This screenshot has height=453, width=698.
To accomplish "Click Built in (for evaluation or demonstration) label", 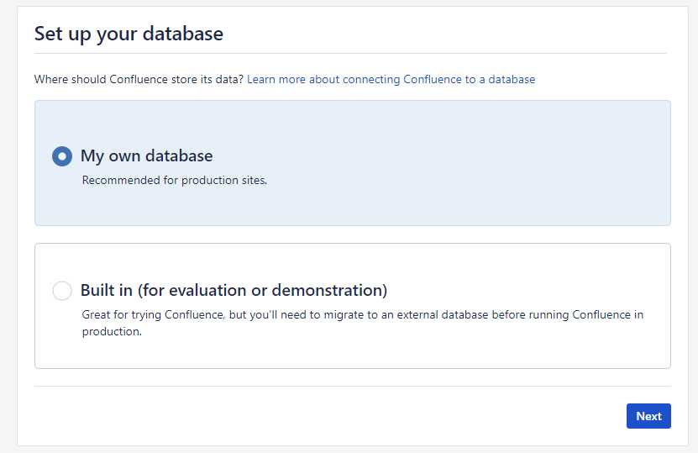I will coord(234,291).
